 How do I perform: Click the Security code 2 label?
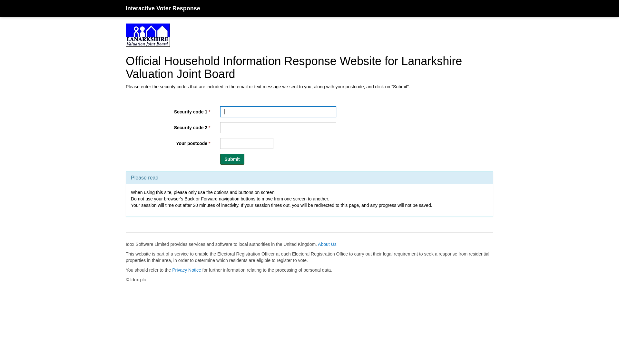coord(192,128)
